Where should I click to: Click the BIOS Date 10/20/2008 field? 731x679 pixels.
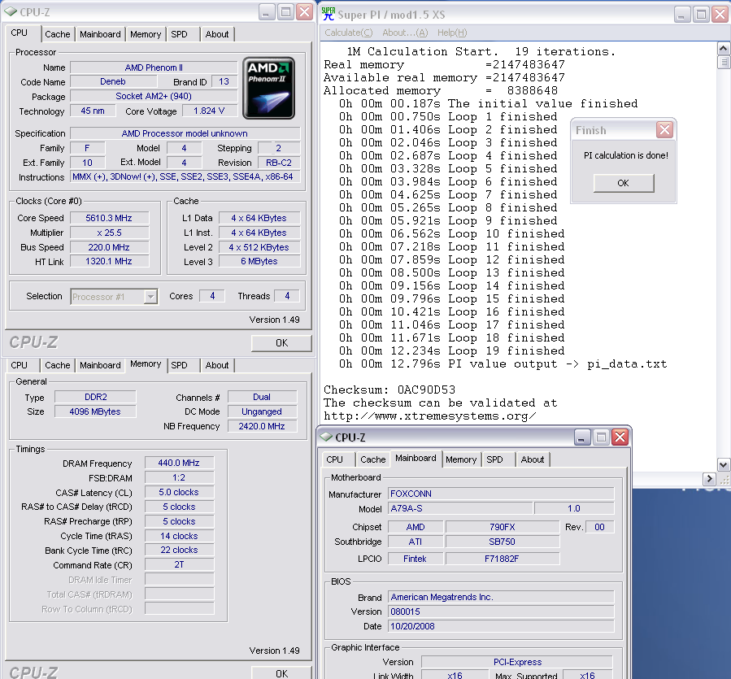click(x=501, y=626)
